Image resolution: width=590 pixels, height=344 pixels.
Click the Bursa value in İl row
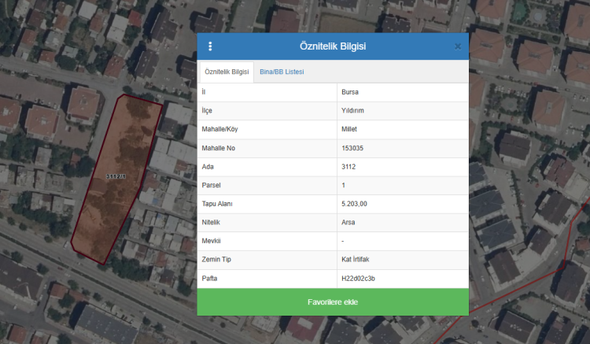350,92
